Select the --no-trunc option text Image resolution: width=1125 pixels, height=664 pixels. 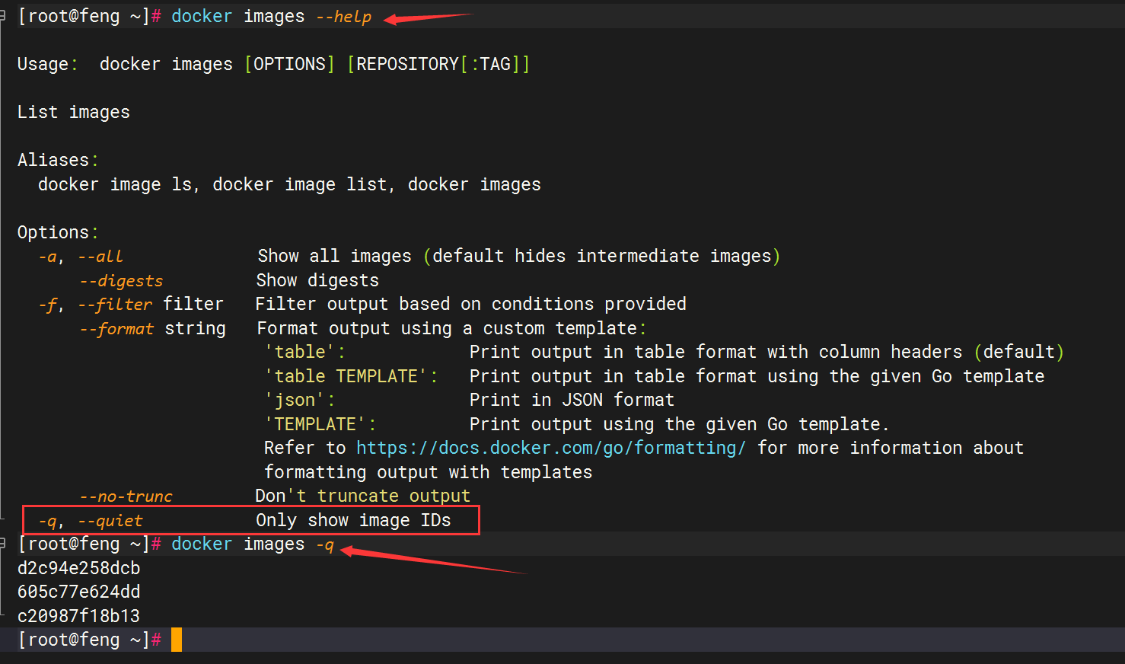pyautogui.click(x=126, y=496)
